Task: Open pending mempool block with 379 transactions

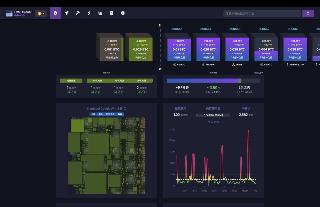Action: tap(112, 49)
